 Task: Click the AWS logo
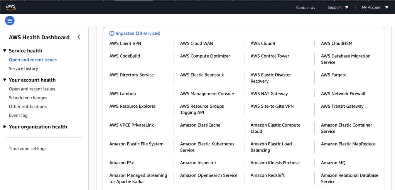click(x=11, y=8)
